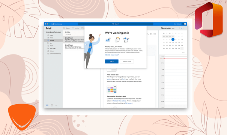The height and width of the screenshot is (135, 227).
Task: Collapse the imran@wccftech.com account tree
Action: click(45, 32)
